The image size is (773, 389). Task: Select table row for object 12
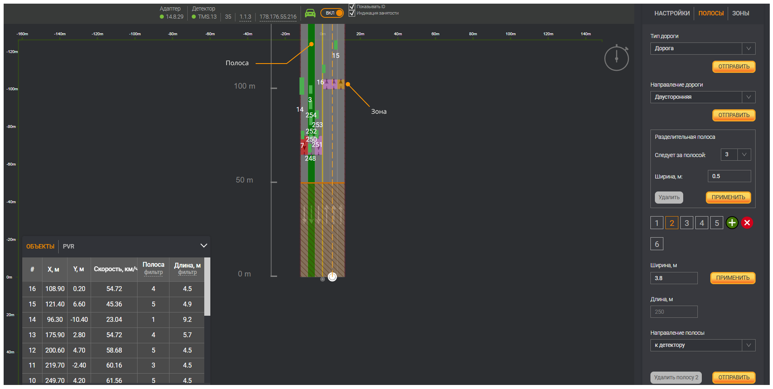coord(113,351)
